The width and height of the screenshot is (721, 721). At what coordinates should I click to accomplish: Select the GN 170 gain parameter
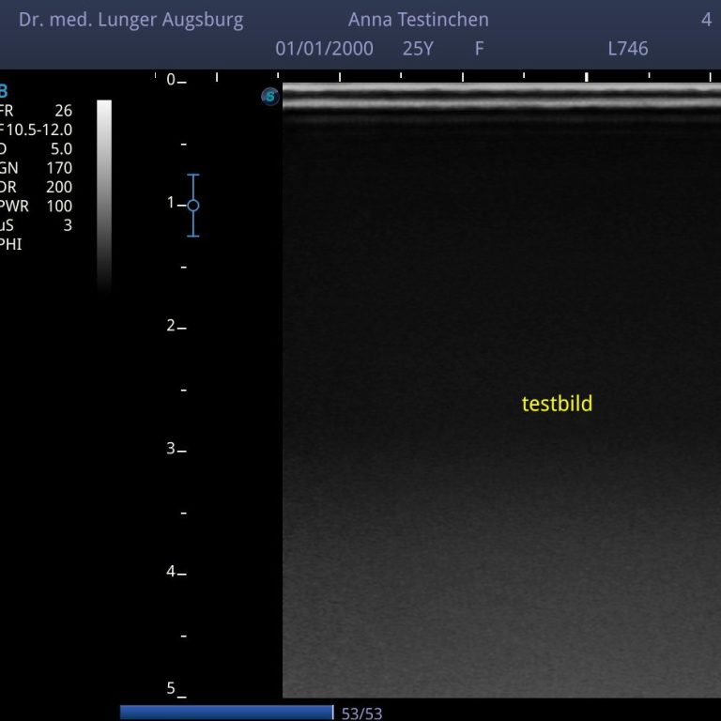tap(38, 168)
